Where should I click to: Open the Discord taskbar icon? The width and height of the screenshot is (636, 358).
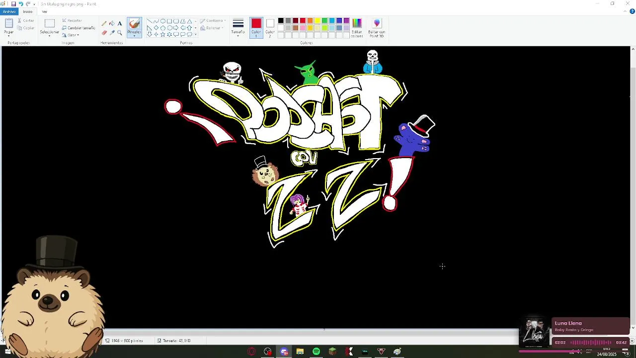284,352
